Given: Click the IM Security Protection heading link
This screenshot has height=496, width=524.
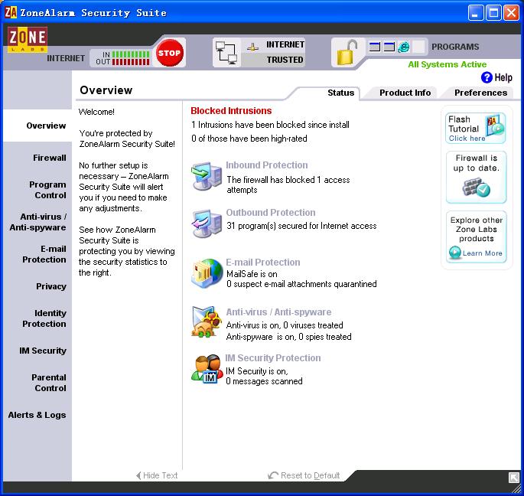Looking at the screenshot, I should [x=272, y=358].
